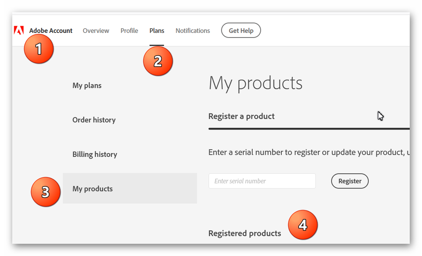
Task: Show Billing history in the sidebar
Action: click(x=95, y=154)
